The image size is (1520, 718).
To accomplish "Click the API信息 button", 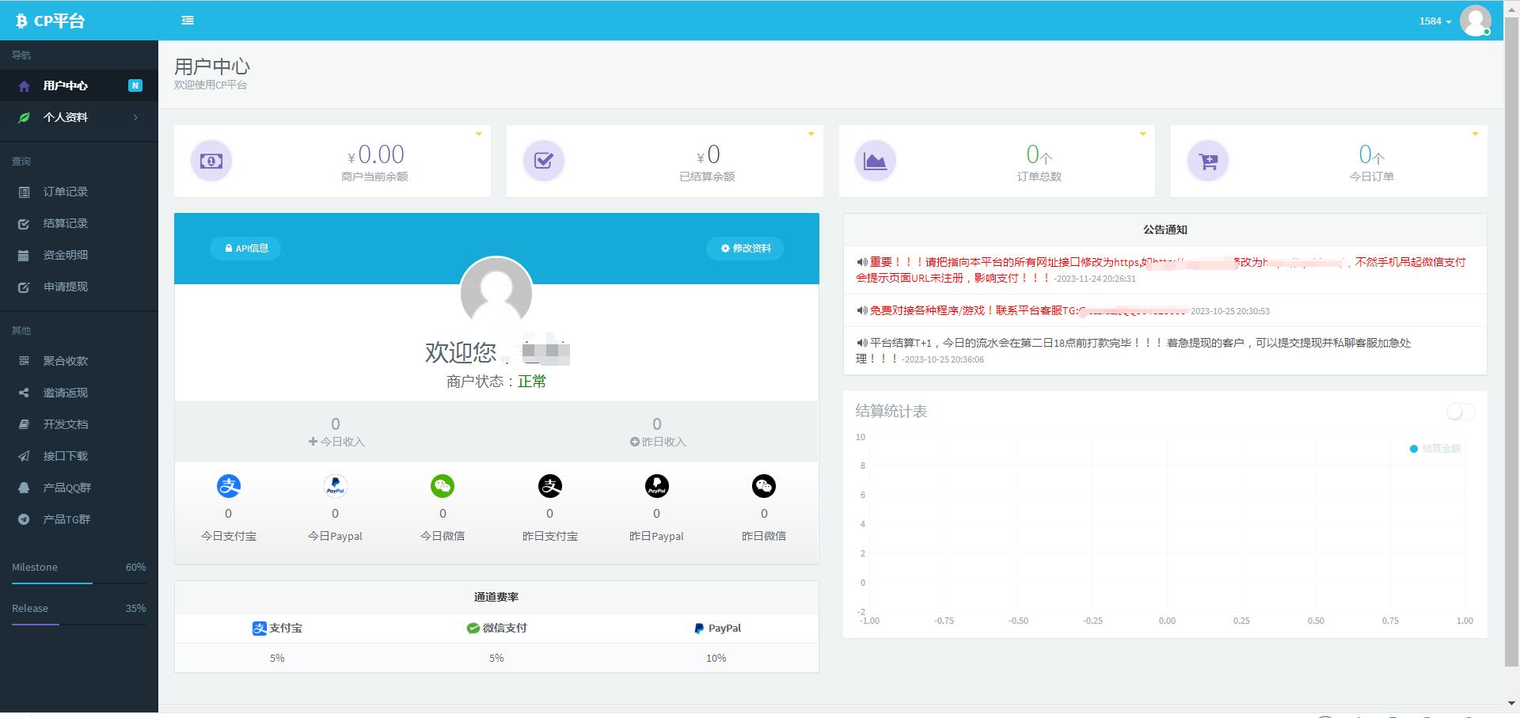I will (246, 249).
